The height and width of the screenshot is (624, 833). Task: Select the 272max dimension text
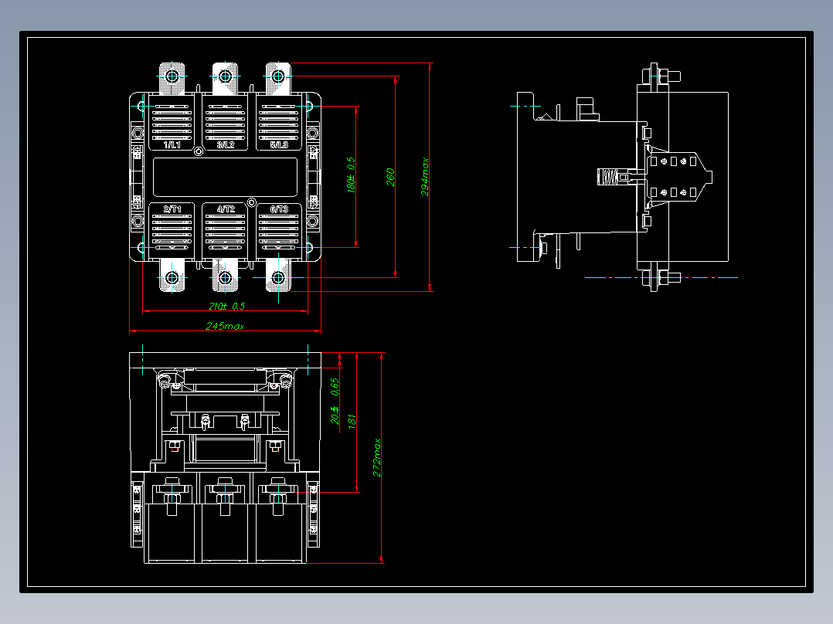click(x=376, y=457)
